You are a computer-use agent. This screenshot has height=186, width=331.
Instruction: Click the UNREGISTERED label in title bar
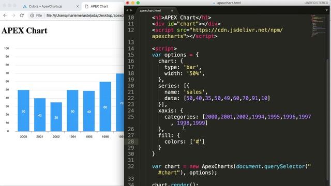click(x=316, y=3)
